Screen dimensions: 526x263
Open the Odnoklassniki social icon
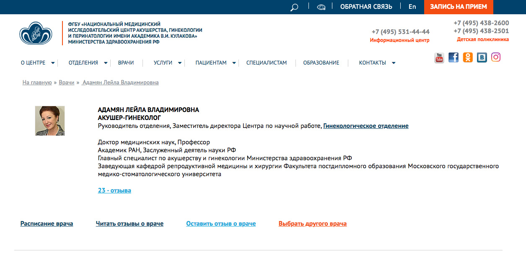[x=468, y=57]
